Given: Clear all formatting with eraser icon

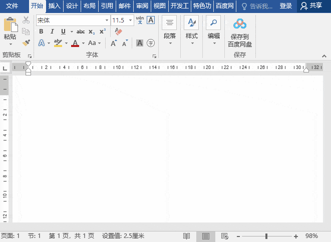Looking at the screenshot, I should tap(118, 31).
